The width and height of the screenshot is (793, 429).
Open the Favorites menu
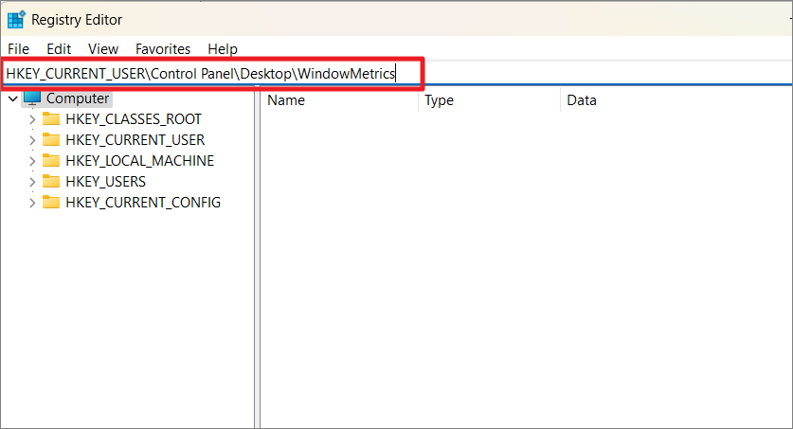163,49
